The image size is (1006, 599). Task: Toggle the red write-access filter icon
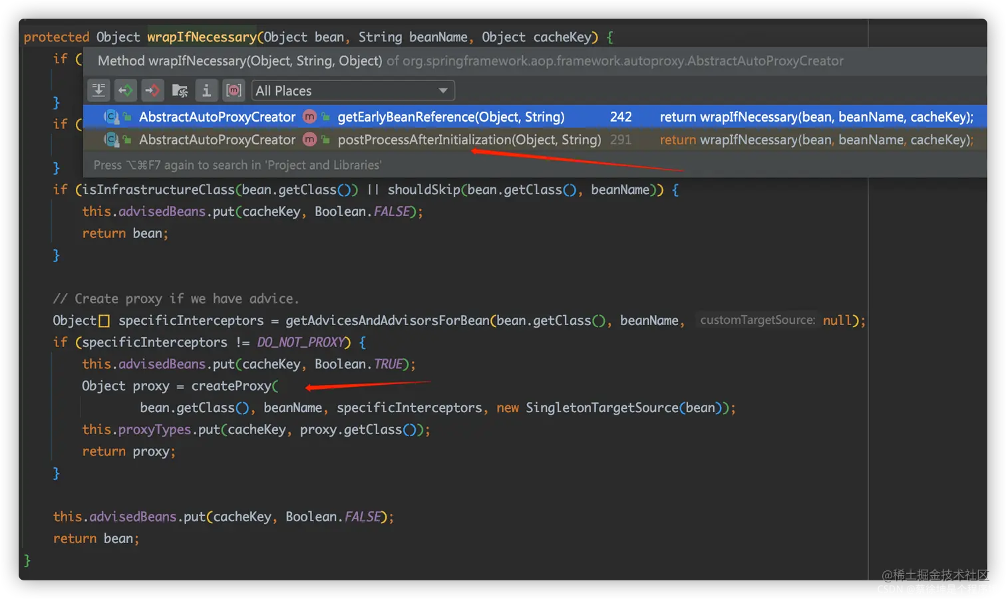coord(152,90)
